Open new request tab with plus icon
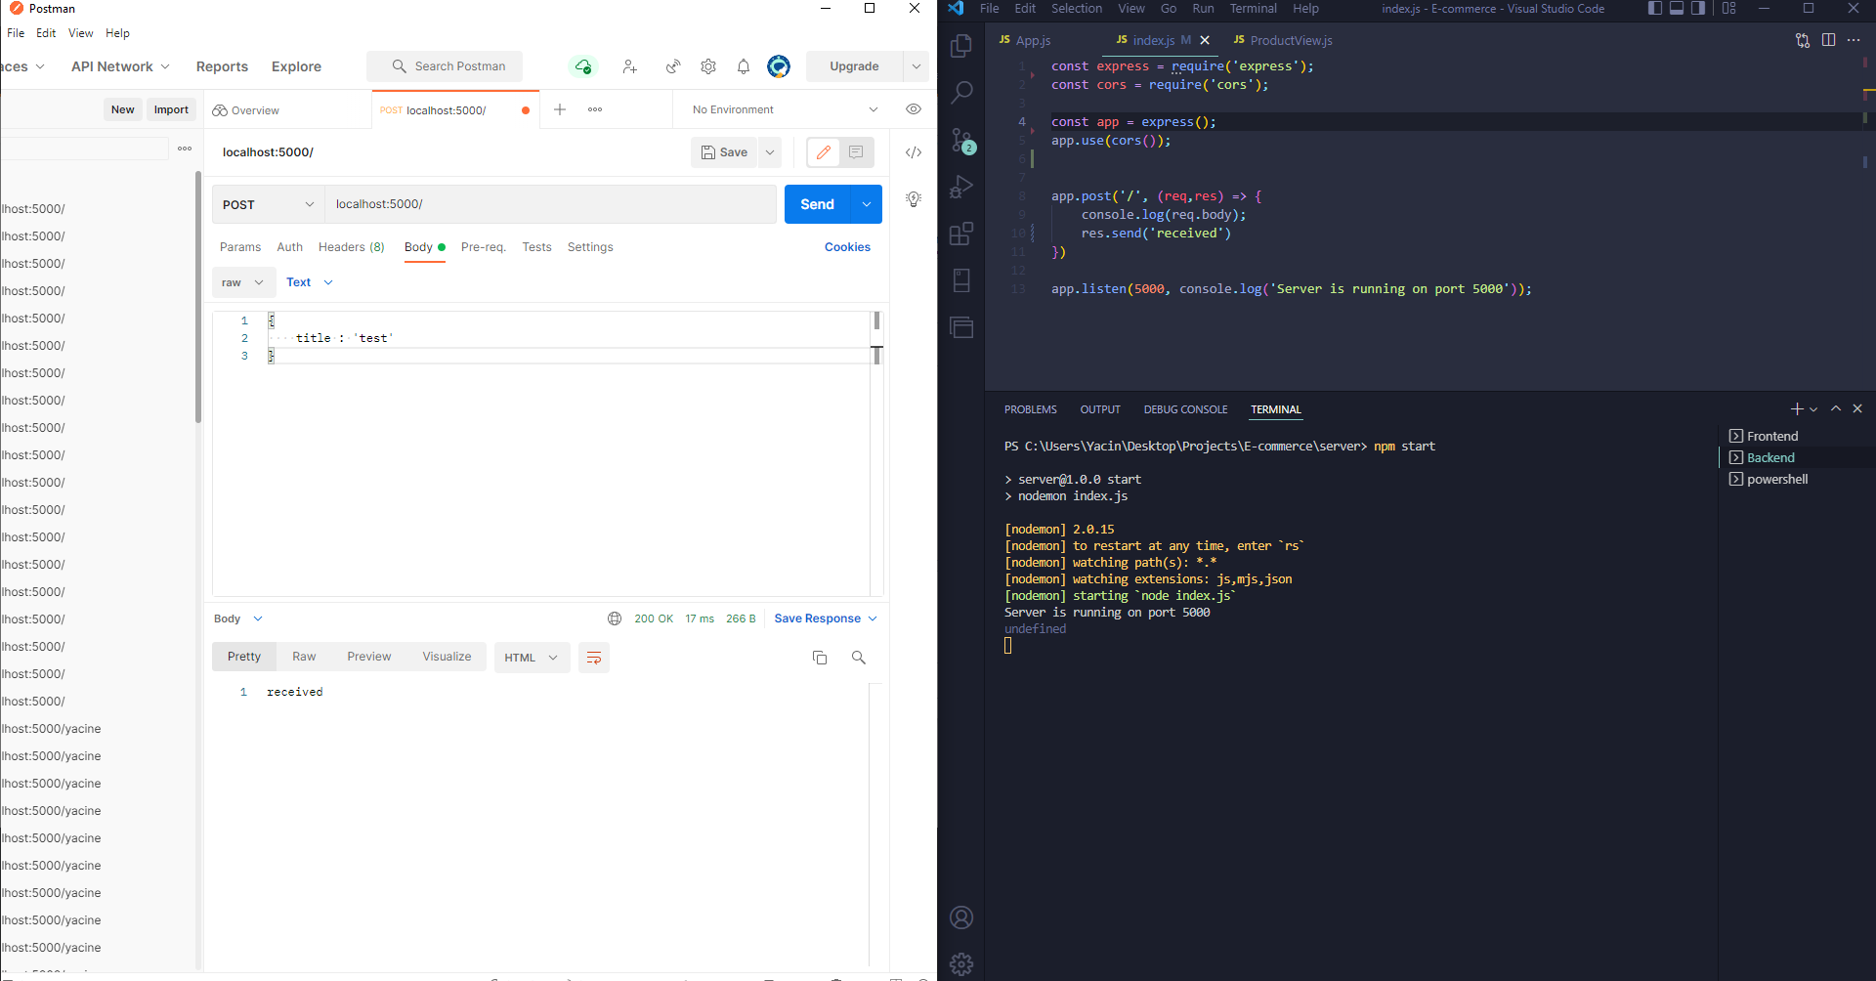1876x981 pixels. pyautogui.click(x=560, y=109)
